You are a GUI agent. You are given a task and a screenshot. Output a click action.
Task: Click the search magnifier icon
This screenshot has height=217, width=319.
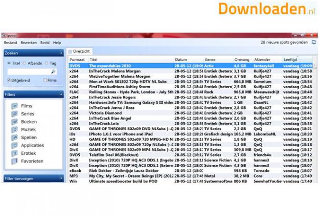click(53, 71)
